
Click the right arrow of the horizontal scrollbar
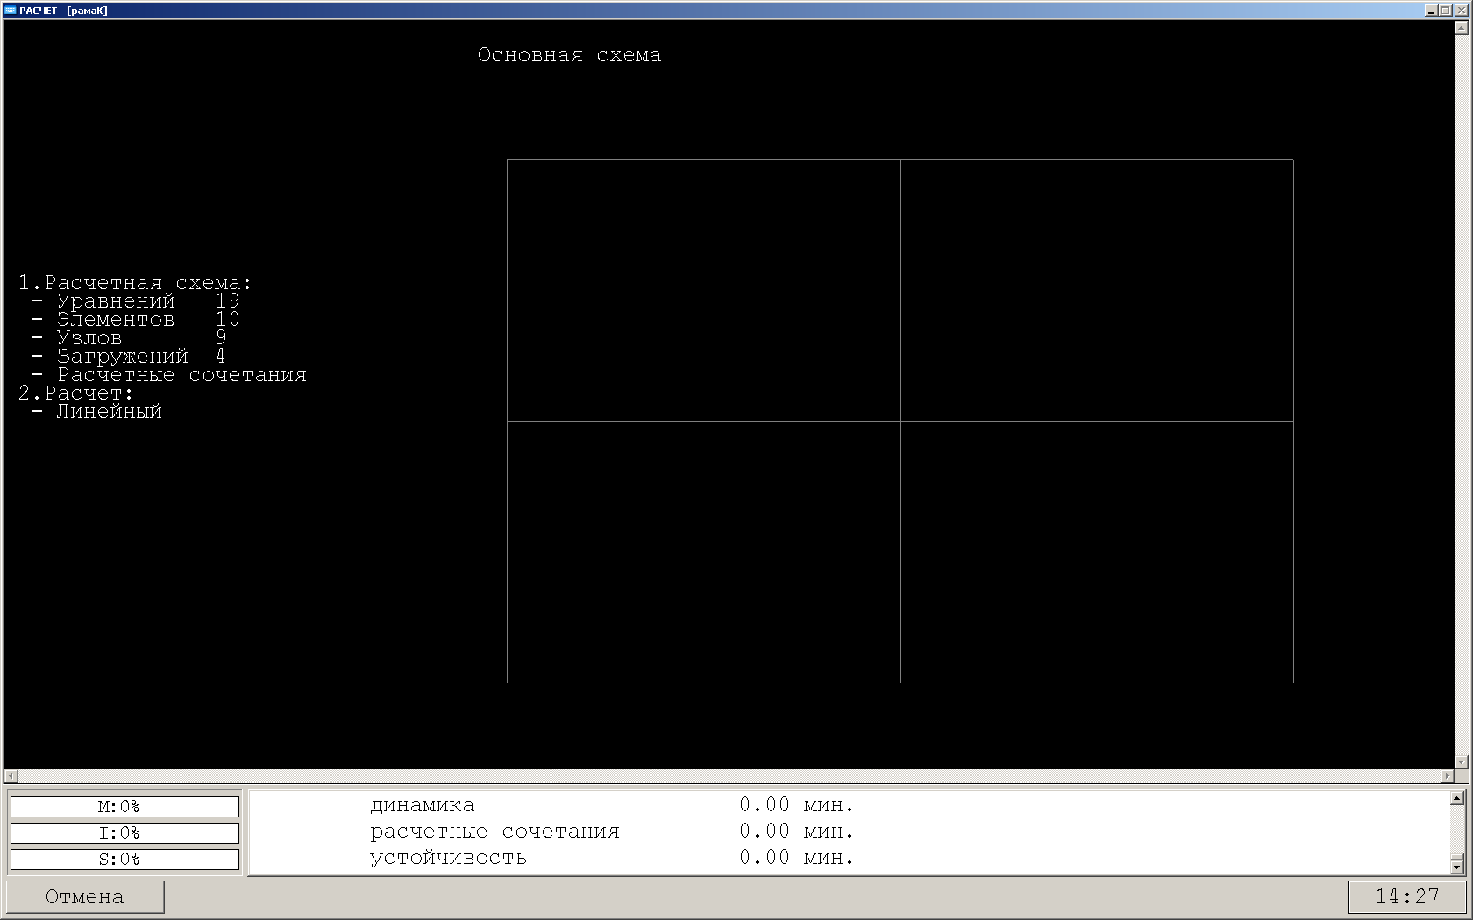coord(1448,776)
